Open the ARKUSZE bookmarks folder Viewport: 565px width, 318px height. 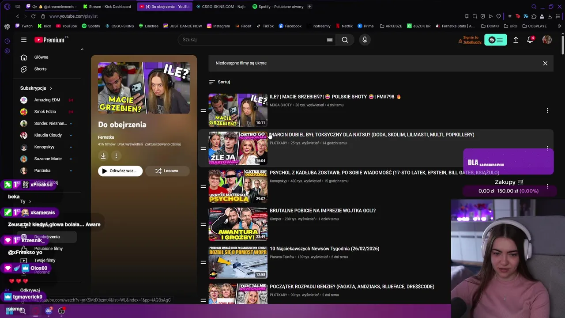tap(391, 26)
